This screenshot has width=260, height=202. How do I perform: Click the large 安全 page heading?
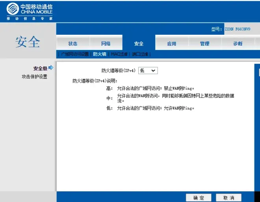pyautogui.click(x=28, y=42)
